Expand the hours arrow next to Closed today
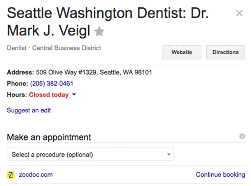 pyautogui.click(x=74, y=95)
